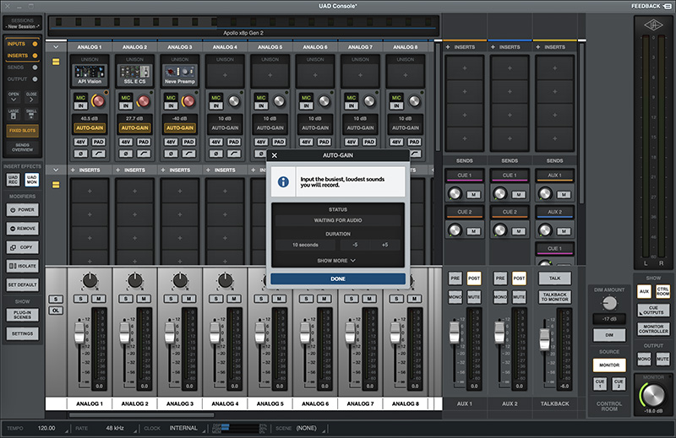Click the Power modifier button
Viewport: 676px width, 438px height.
(x=21, y=209)
